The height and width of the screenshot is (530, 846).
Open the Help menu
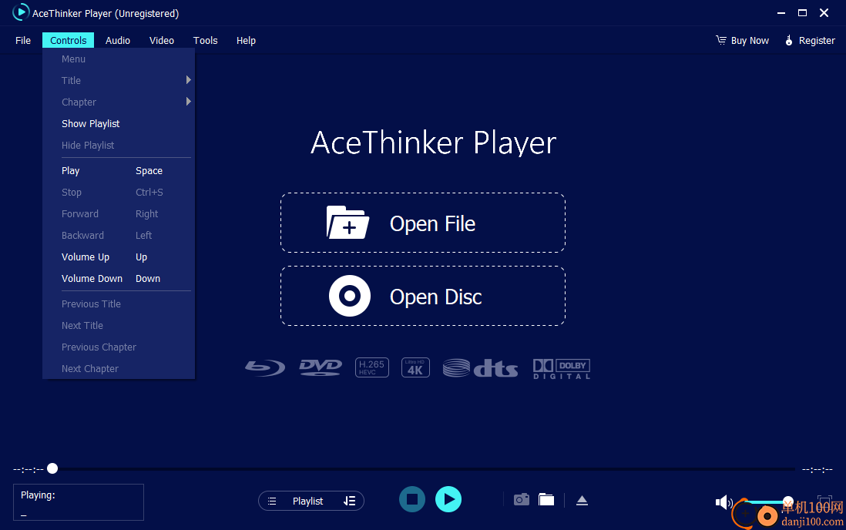tap(246, 41)
